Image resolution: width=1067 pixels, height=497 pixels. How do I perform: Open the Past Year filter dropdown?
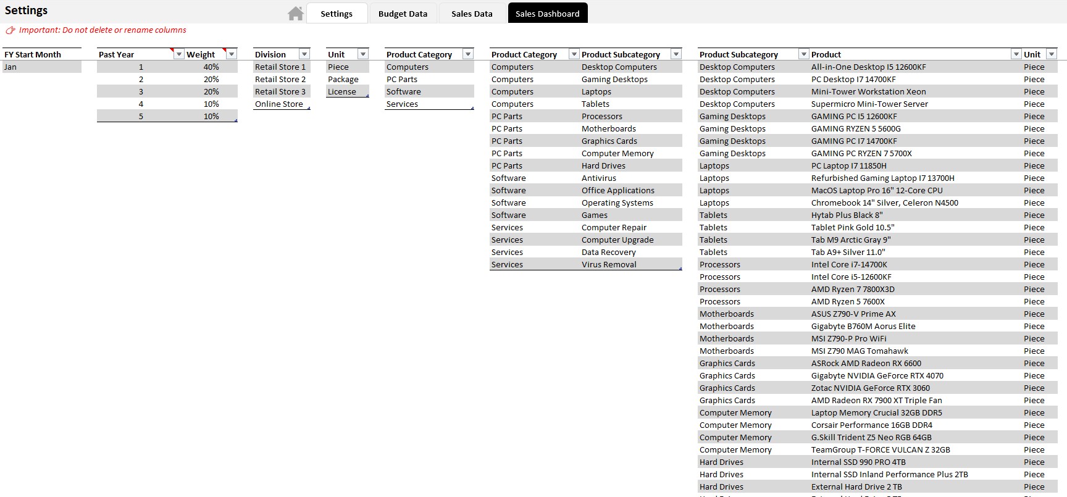(x=179, y=54)
